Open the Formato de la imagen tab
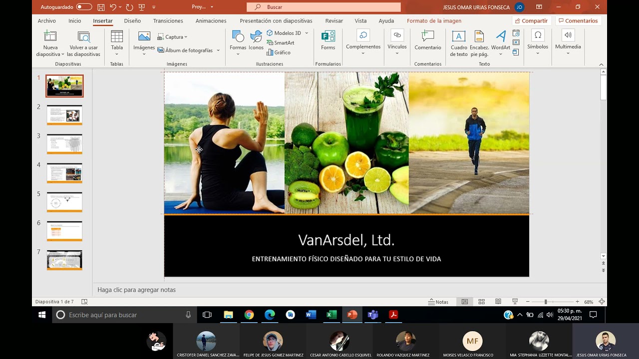 [434, 21]
